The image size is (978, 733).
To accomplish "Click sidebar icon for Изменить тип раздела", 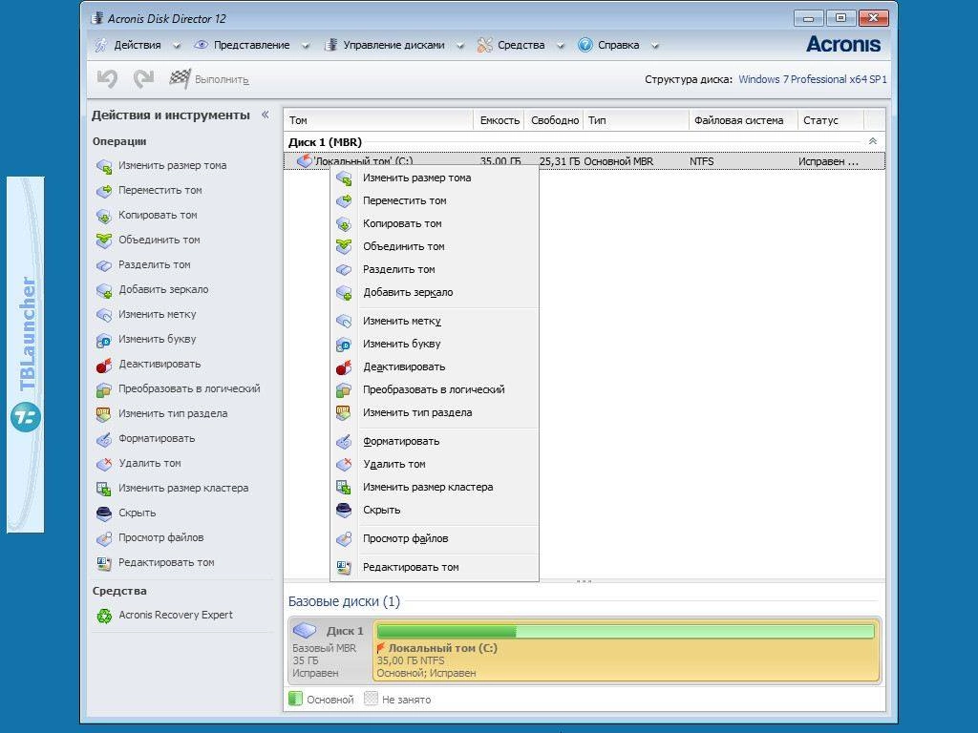I will click(103, 414).
